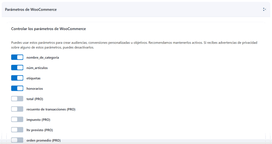
Task: Click the orden promedio (PRO) label
Action: pyautogui.click(x=44, y=140)
